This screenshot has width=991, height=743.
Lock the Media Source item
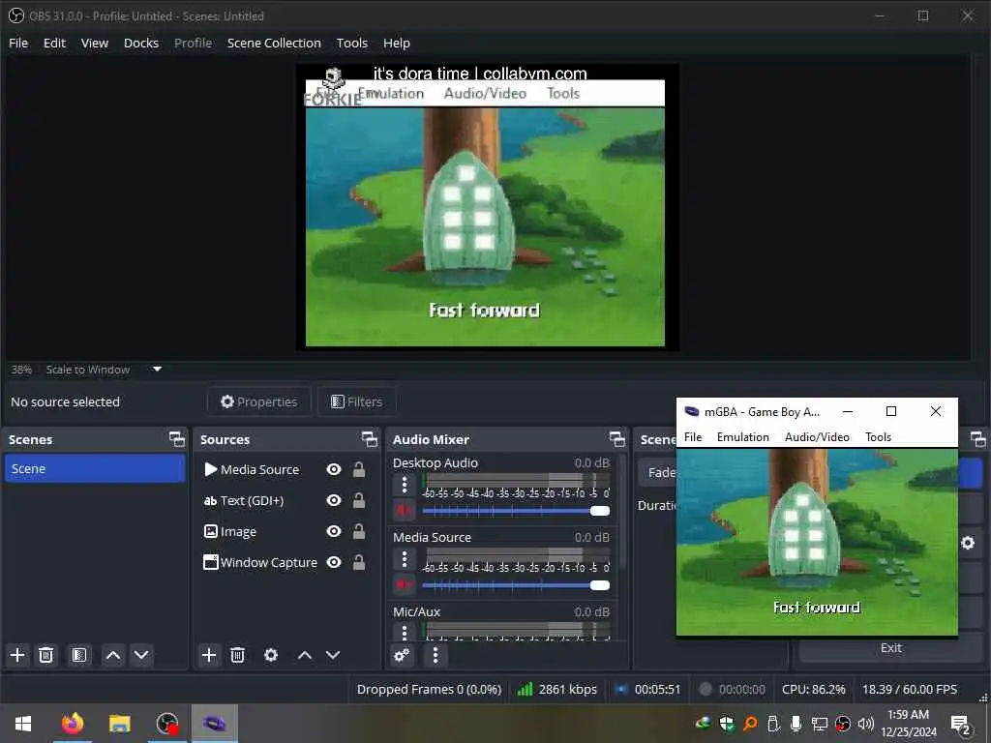point(358,469)
